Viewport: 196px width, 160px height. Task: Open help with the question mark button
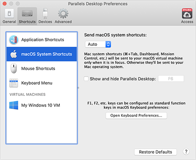[186, 152]
